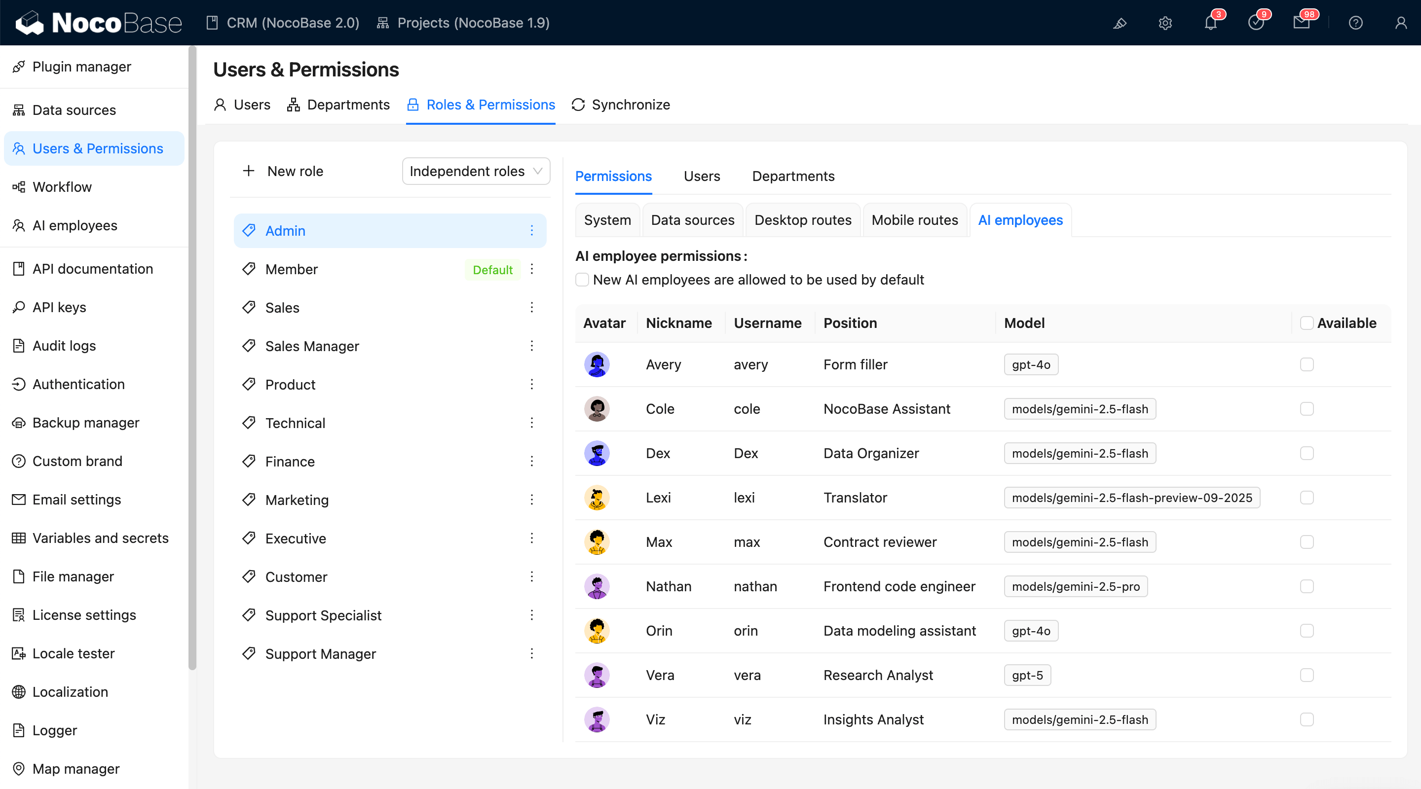Viewport: 1421px width, 789px height.
Task: Open the mail inbox icon
Action: (1301, 23)
